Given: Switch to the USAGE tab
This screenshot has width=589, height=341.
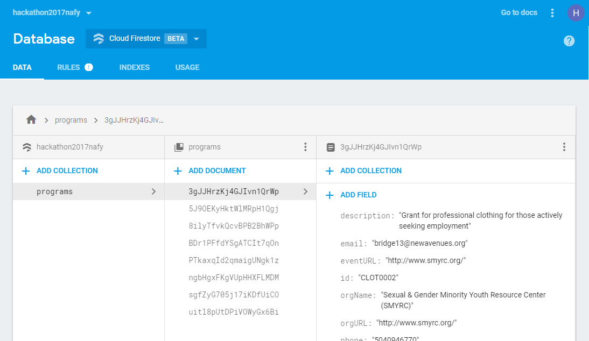Looking at the screenshot, I should tap(187, 68).
